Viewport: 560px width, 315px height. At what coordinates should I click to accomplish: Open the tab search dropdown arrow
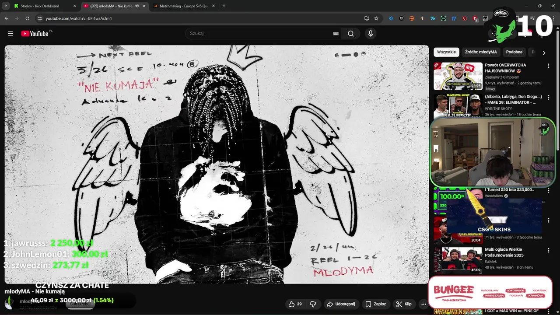[6, 6]
